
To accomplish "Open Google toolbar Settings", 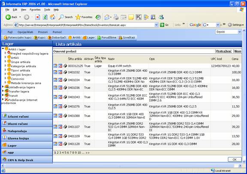I will 236,25.
